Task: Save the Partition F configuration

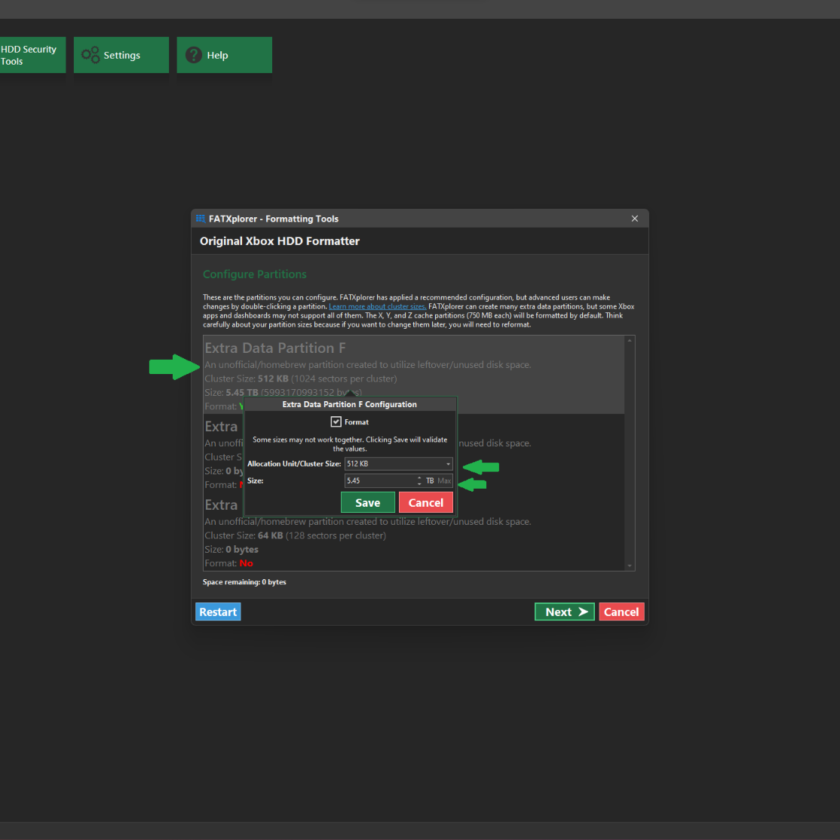Action: [367, 502]
